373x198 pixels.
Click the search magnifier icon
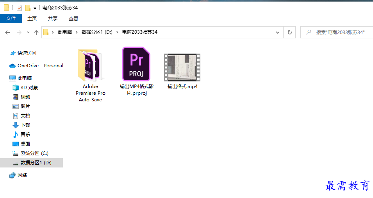(x=309, y=32)
